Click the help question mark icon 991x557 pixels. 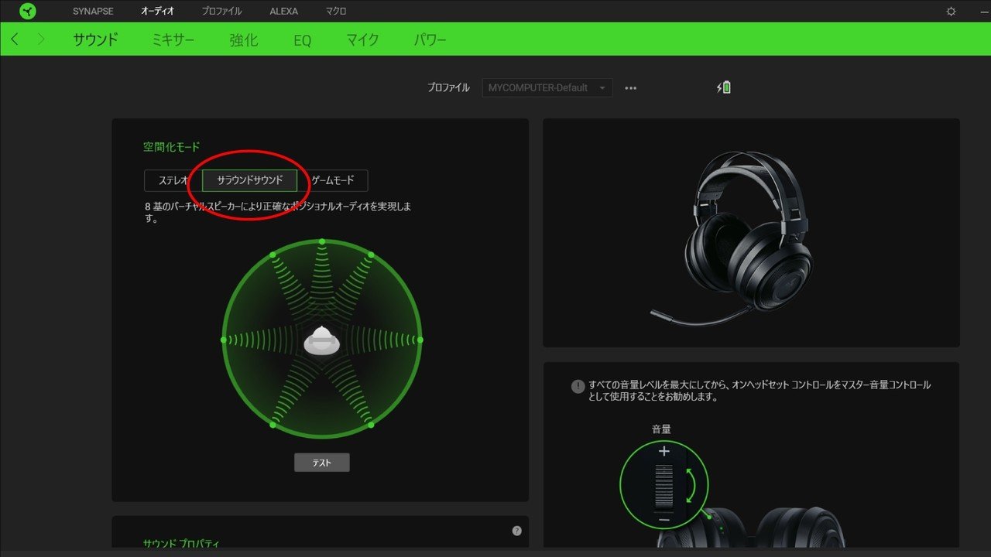click(x=516, y=531)
